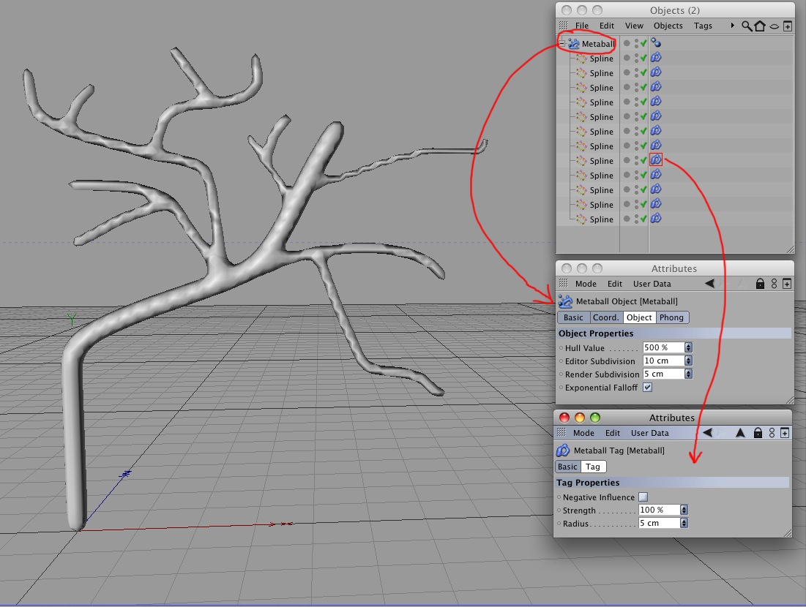
Task: Select the Object tab in Metaball Object Attributes
Action: pyautogui.click(x=639, y=317)
